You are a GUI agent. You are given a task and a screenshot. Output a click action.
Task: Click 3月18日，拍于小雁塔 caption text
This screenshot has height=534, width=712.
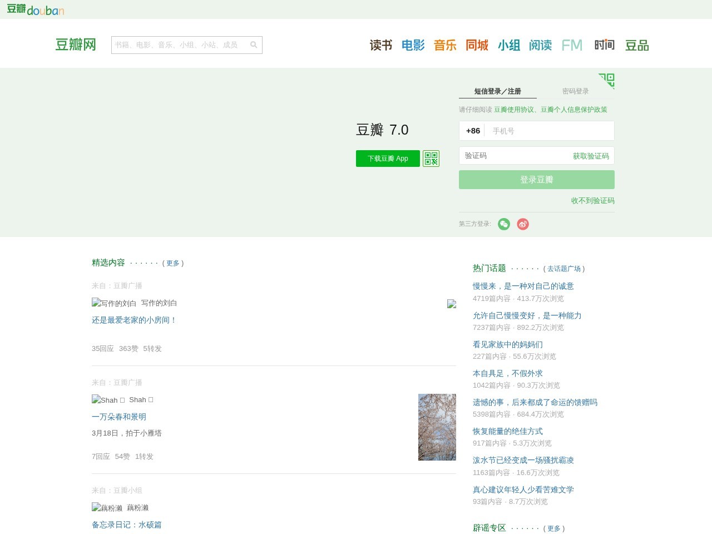[127, 433]
